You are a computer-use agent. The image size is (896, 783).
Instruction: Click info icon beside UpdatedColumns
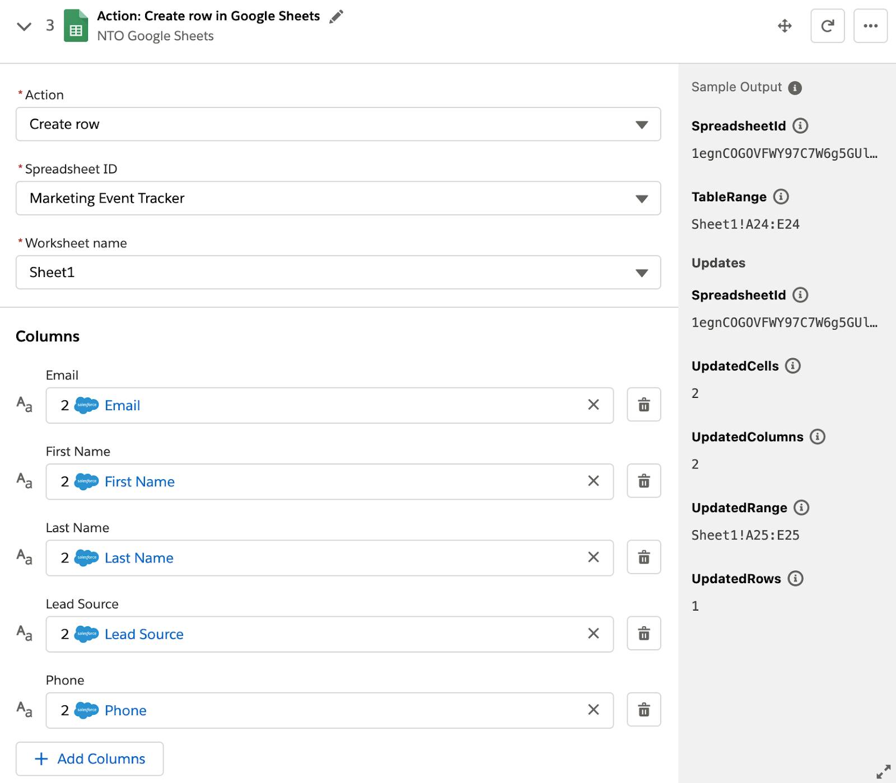817,437
